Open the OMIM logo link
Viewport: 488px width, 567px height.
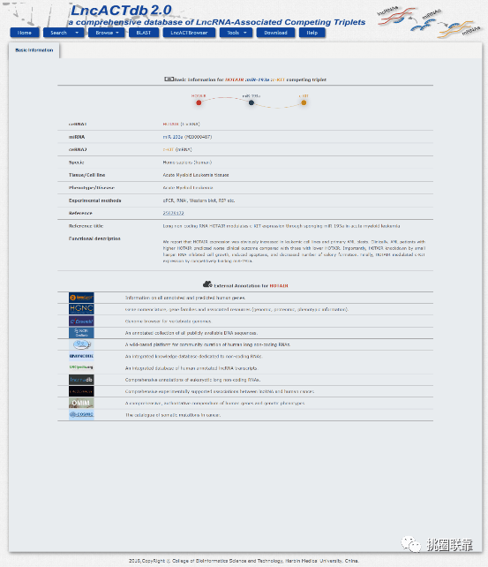pos(81,403)
